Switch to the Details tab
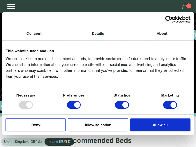The height and width of the screenshot is (147, 196). coord(98,34)
